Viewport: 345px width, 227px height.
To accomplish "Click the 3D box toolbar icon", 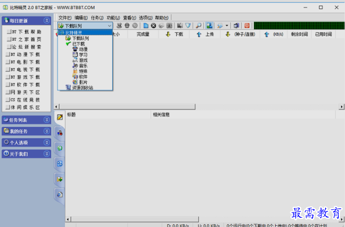I will [236, 26].
